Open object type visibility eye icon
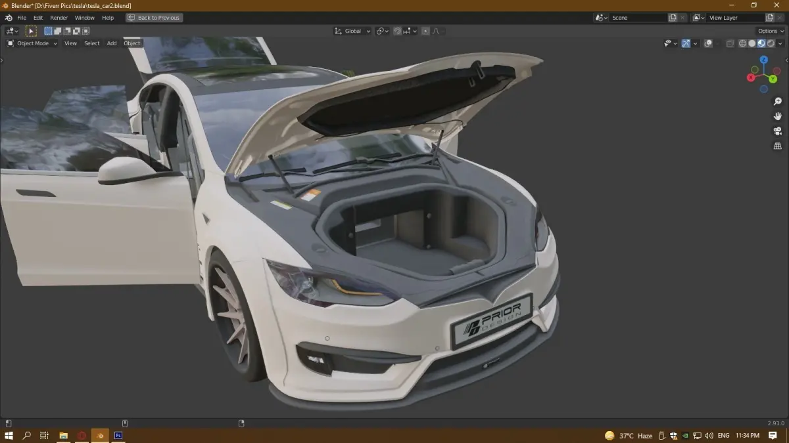Viewport: 789px width, 443px height. (670, 43)
